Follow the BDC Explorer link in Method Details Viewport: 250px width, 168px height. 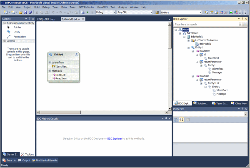click(115, 138)
